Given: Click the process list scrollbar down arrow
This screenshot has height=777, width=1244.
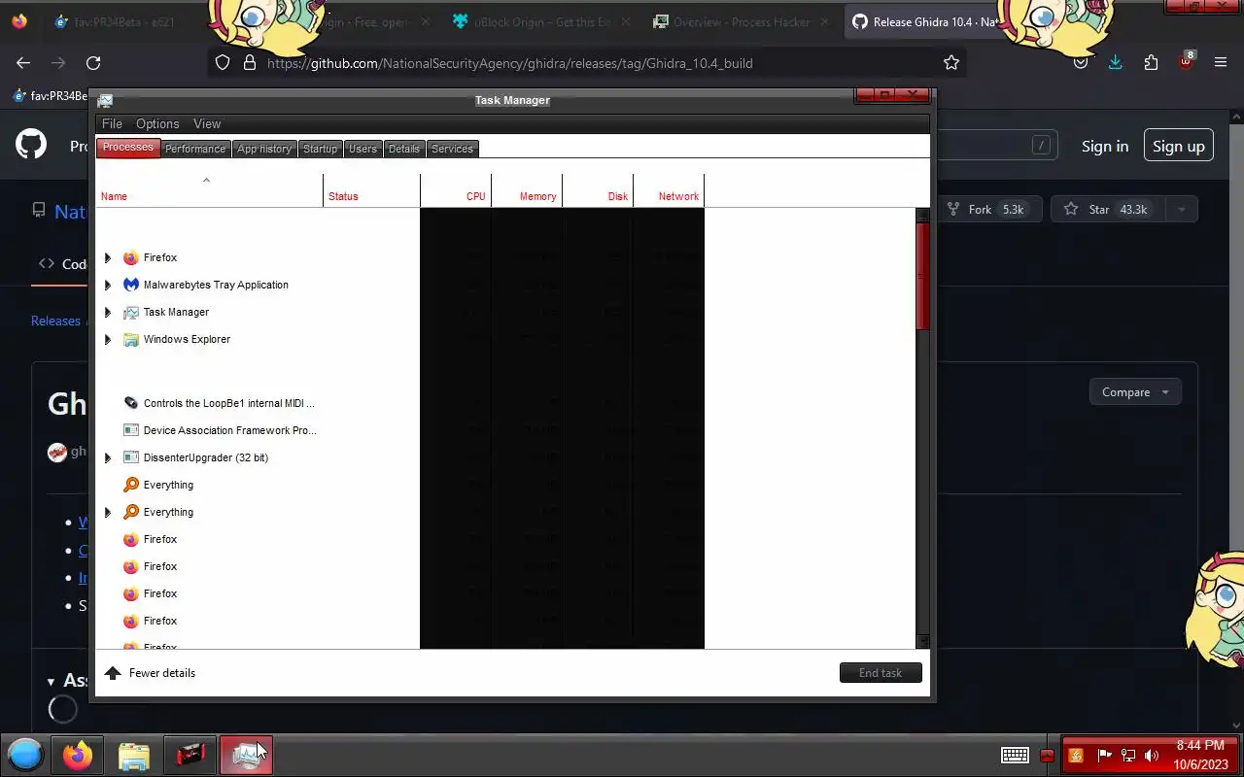Looking at the screenshot, I should (922, 641).
